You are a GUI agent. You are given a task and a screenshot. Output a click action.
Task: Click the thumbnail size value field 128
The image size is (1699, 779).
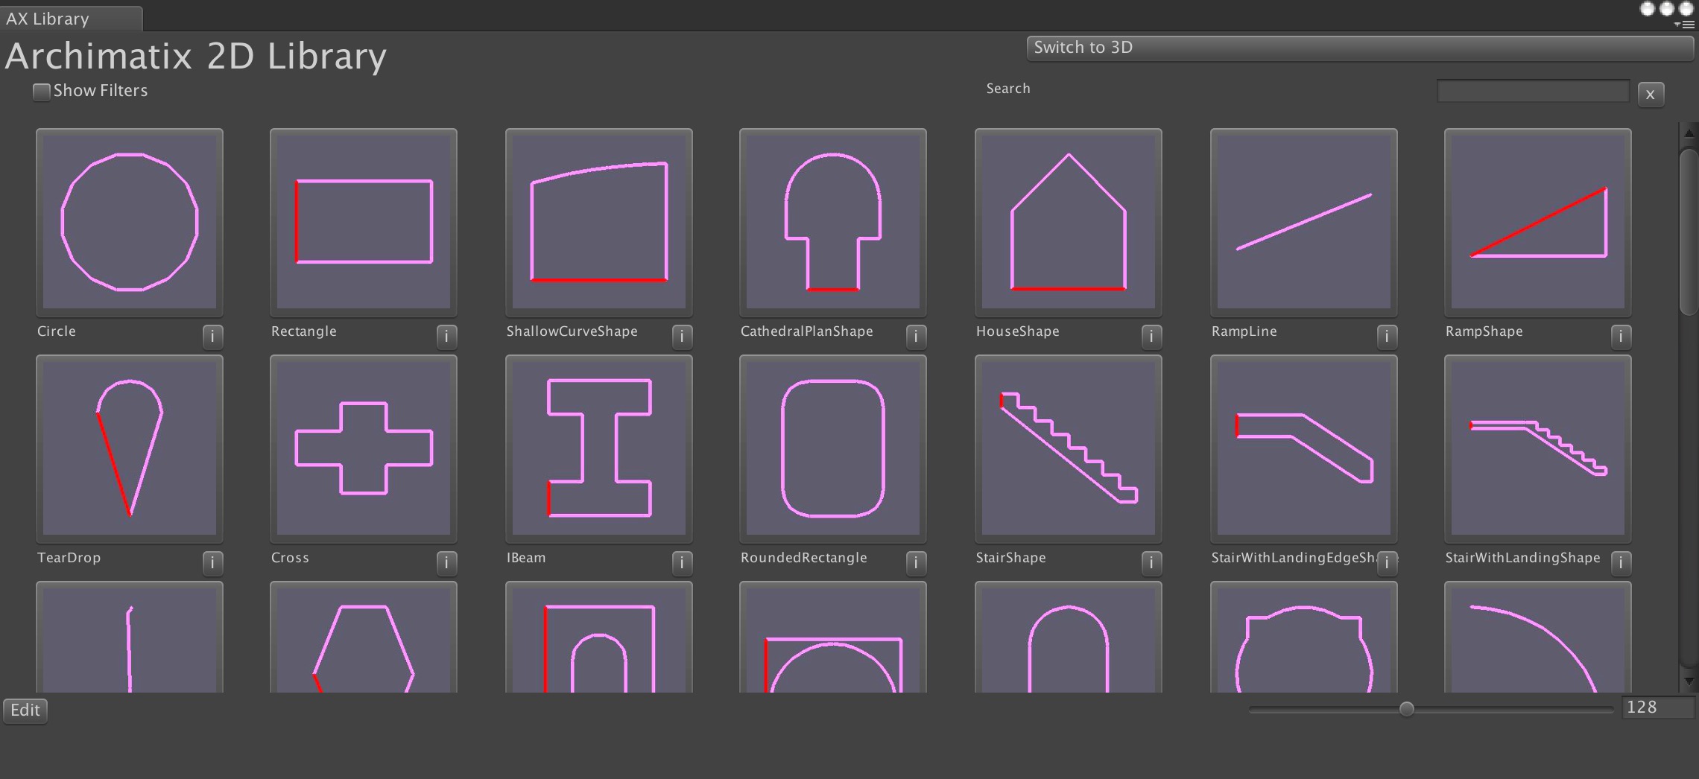click(1658, 708)
